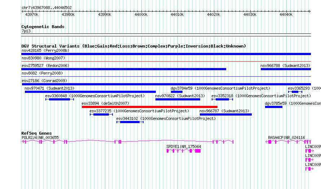Click the dgv3785e59 variant label
This screenshot has height=189, width=321.
point(293,103)
